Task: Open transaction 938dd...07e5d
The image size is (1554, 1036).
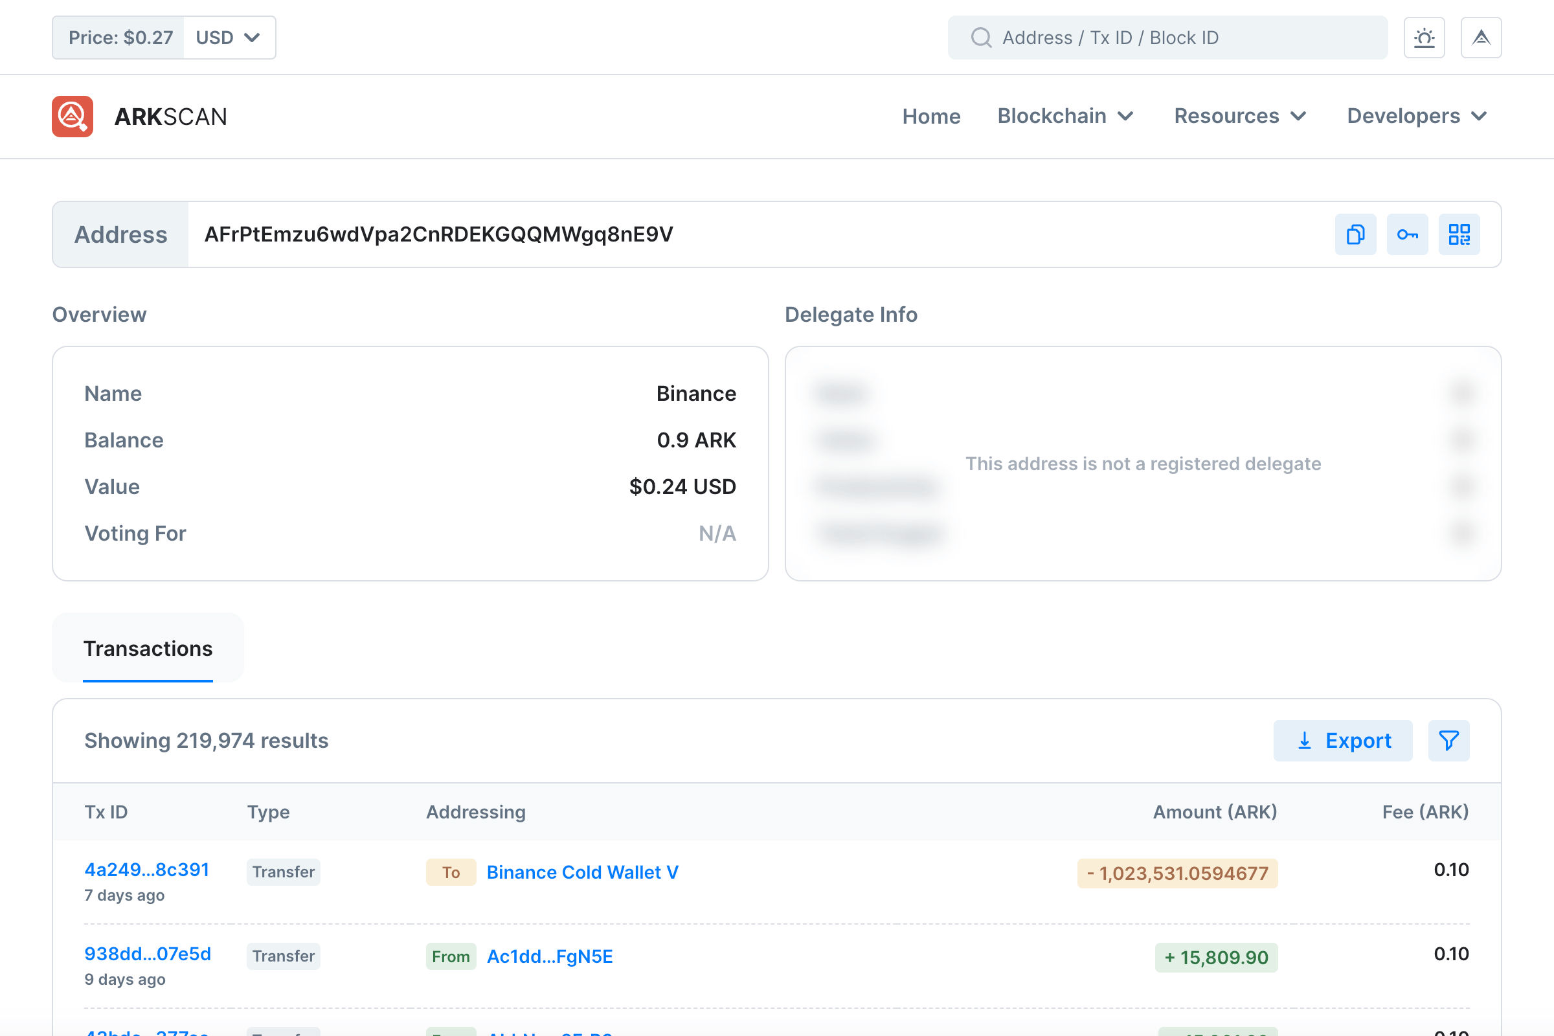Action: (148, 954)
